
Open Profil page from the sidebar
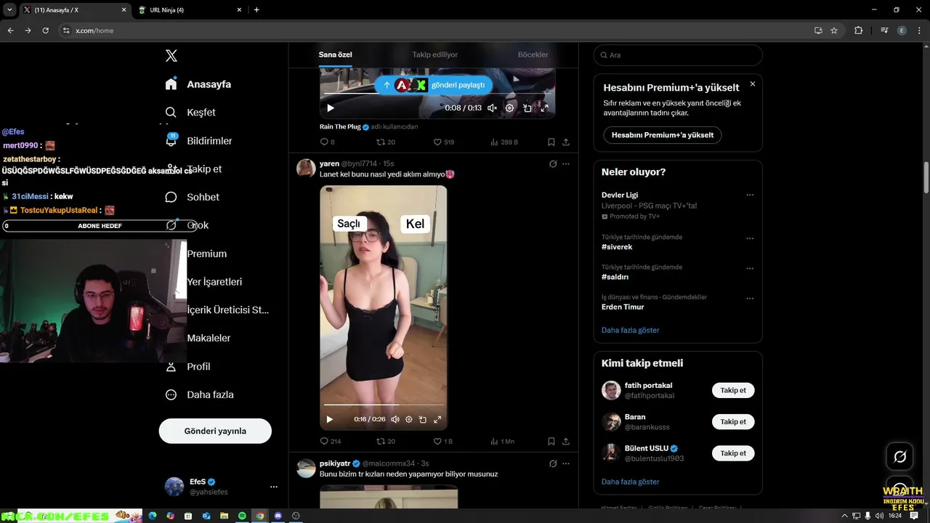[x=187, y=367]
